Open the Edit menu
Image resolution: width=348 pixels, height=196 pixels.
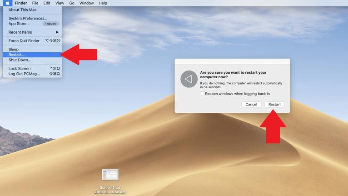[47, 3]
